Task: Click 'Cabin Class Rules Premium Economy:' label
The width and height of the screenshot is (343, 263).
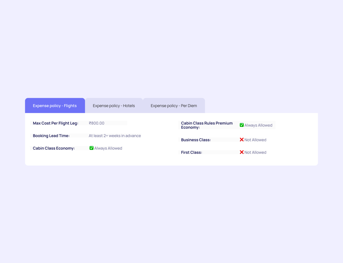Action: click(207, 125)
